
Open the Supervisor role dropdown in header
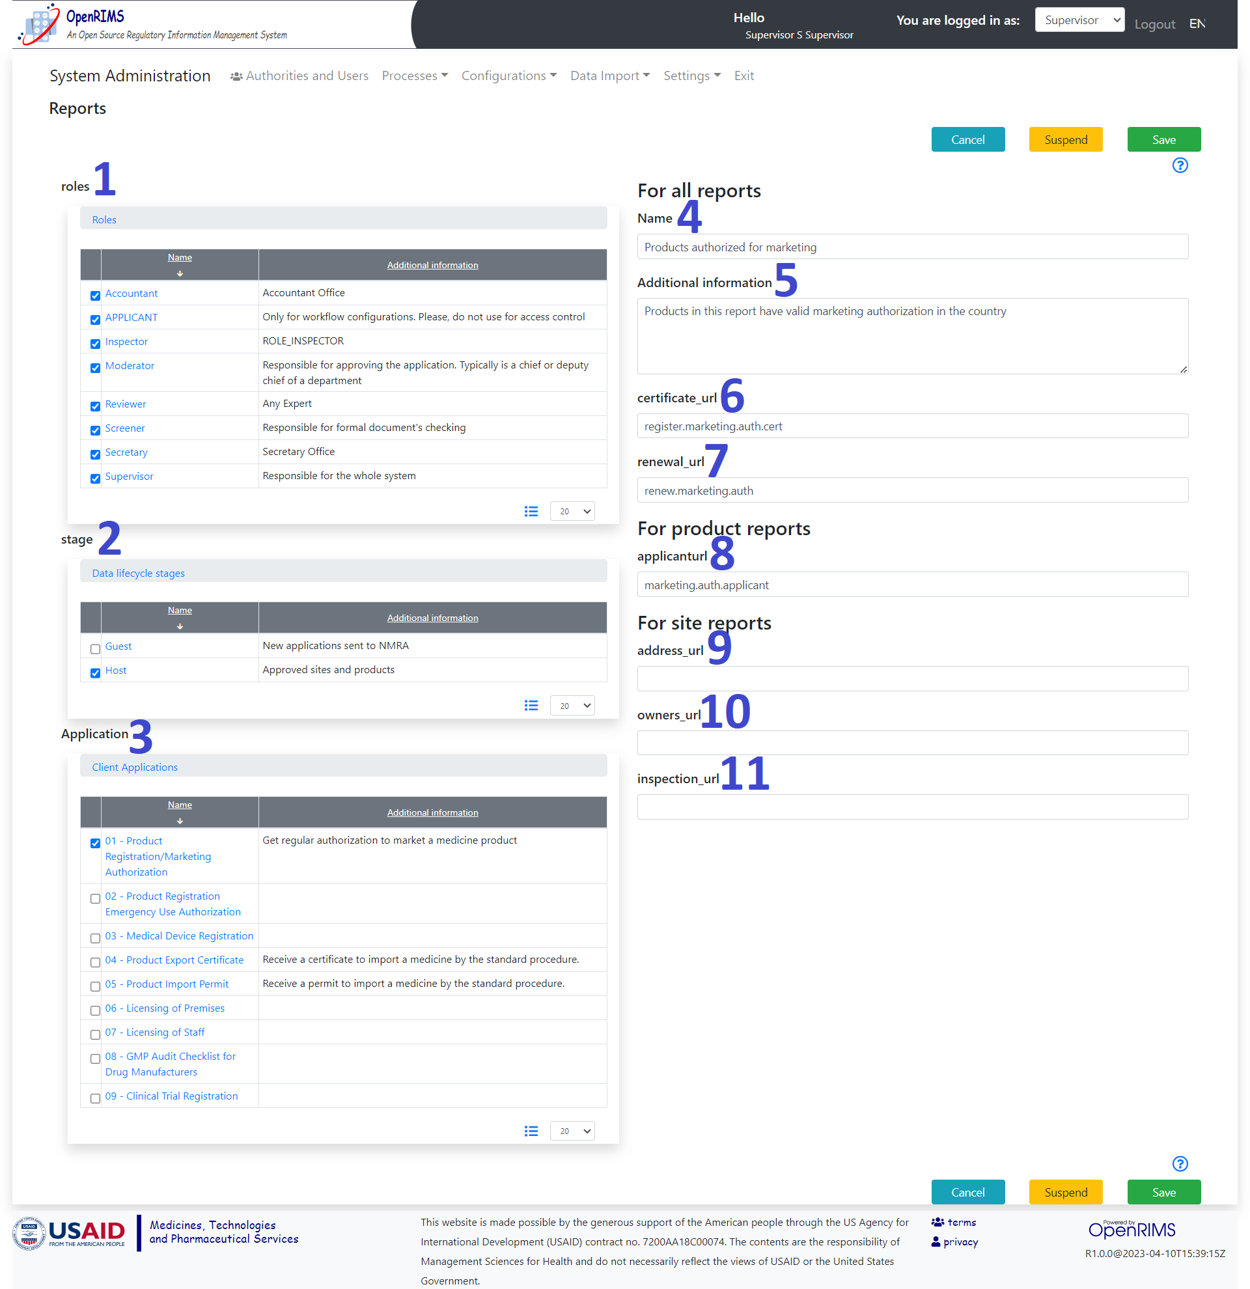[1079, 20]
